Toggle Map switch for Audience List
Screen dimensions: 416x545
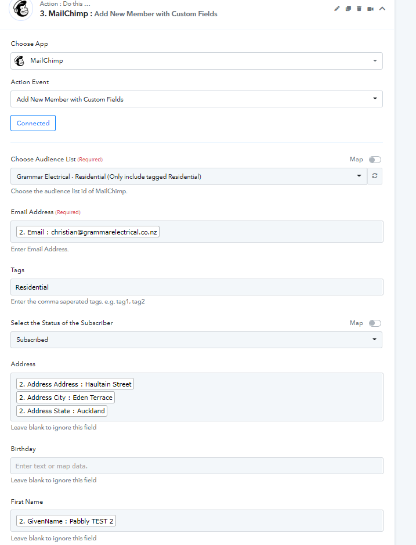(375, 160)
